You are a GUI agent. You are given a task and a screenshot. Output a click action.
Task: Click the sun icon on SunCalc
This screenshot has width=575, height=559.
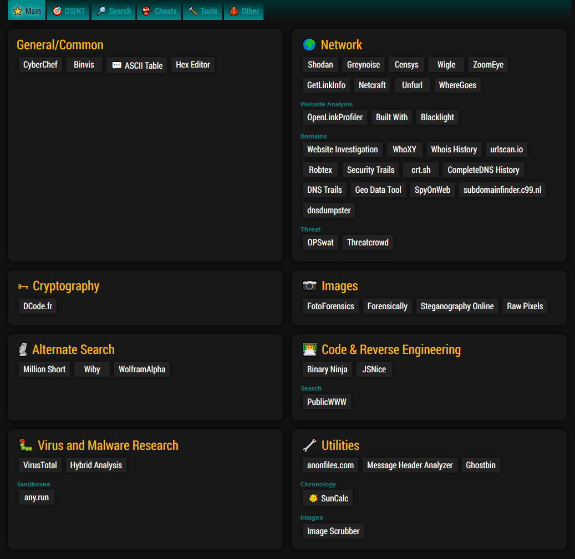[x=313, y=498]
